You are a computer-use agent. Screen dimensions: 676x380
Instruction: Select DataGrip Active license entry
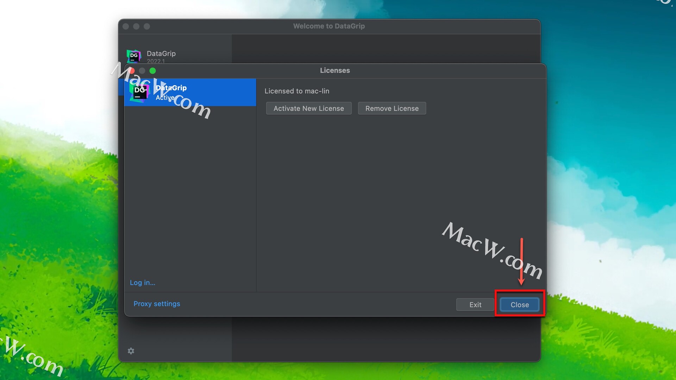190,92
